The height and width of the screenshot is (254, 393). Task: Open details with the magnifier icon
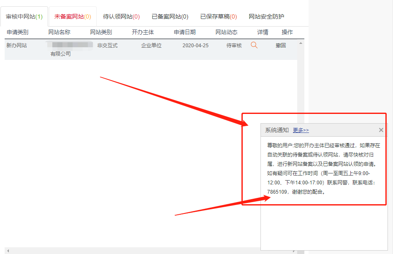click(x=254, y=45)
